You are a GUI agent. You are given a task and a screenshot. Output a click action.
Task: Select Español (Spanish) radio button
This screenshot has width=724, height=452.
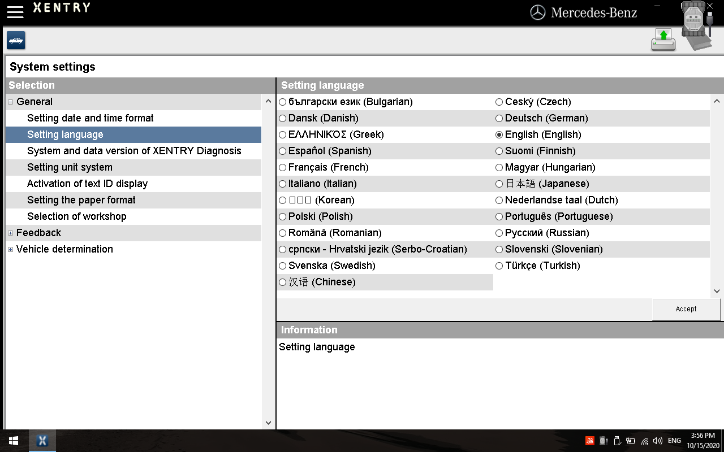click(x=283, y=151)
